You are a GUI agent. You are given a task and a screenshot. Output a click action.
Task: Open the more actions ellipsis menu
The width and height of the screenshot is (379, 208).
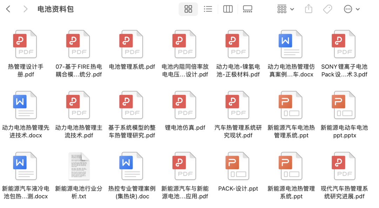348,9
